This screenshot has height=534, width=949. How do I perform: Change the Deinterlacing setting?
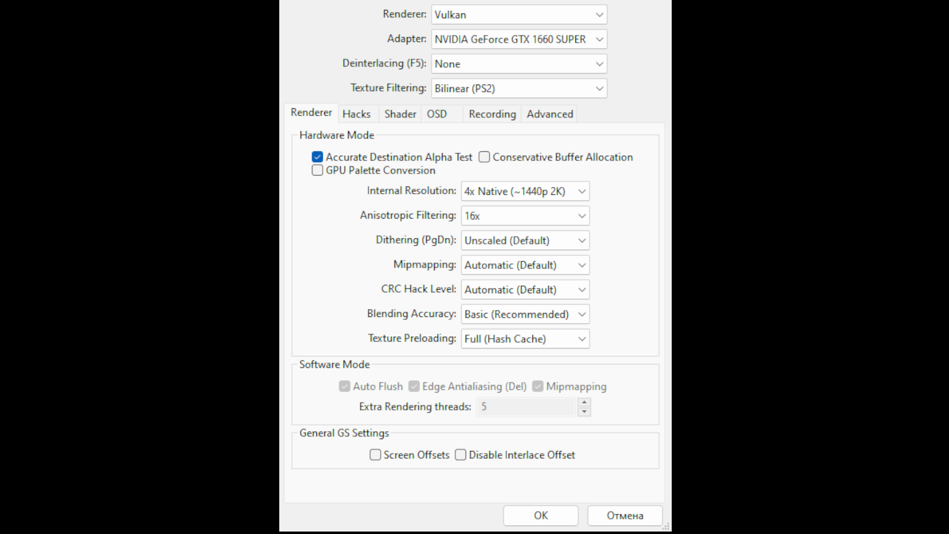pyautogui.click(x=518, y=64)
